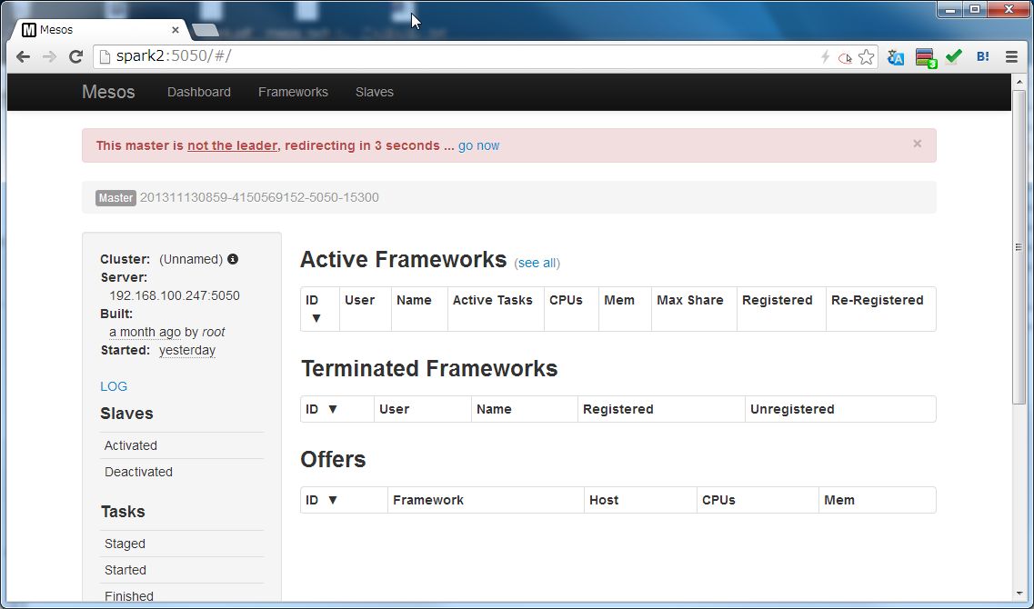Click the Master ID 201311130859-4150569152-5050-15300
Screen dimensions: 1034x609
click(259, 198)
